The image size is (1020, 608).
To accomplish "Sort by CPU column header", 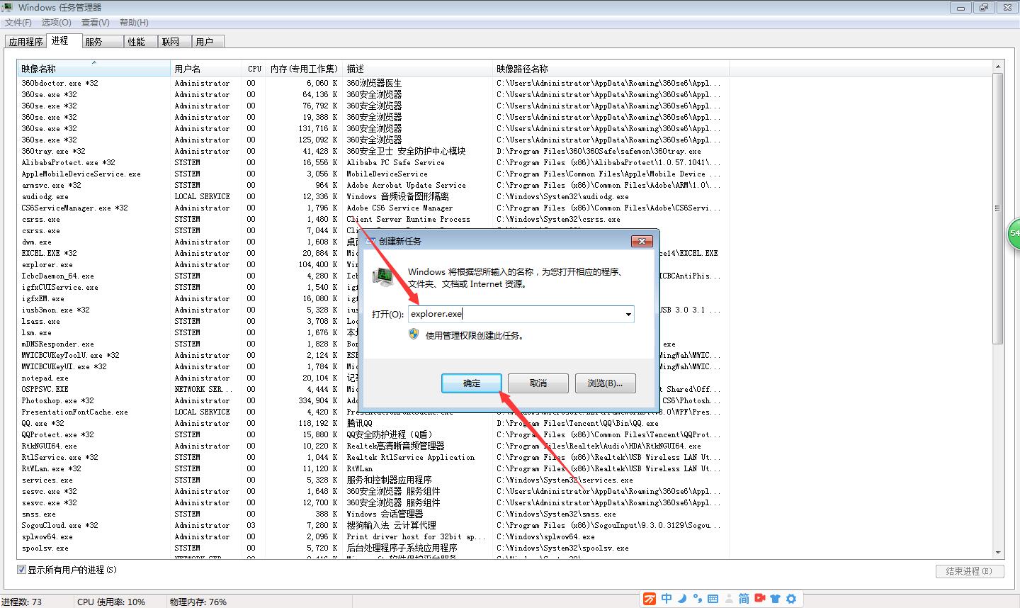I will [255, 69].
